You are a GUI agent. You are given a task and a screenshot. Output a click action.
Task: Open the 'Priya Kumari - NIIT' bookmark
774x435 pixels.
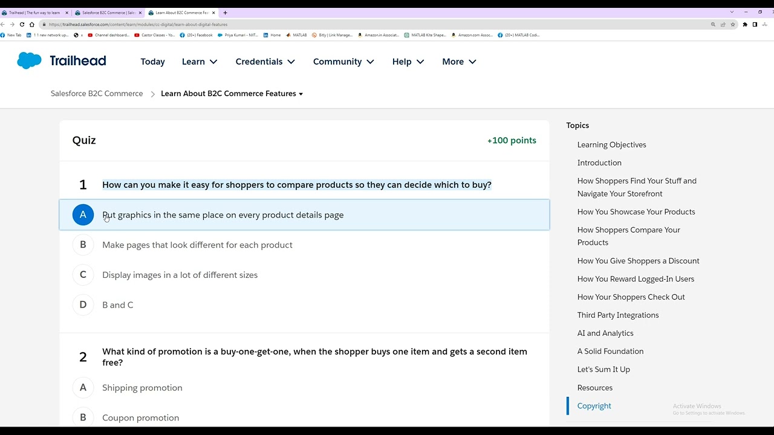coord(238,35)
